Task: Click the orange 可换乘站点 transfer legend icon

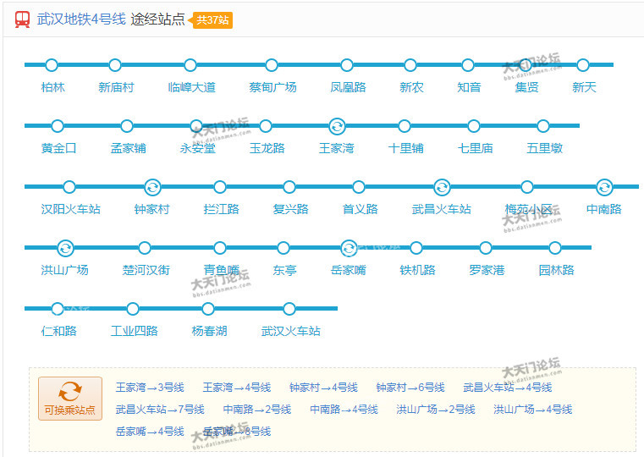Action: pyautogui.click(x=70, y=392)
